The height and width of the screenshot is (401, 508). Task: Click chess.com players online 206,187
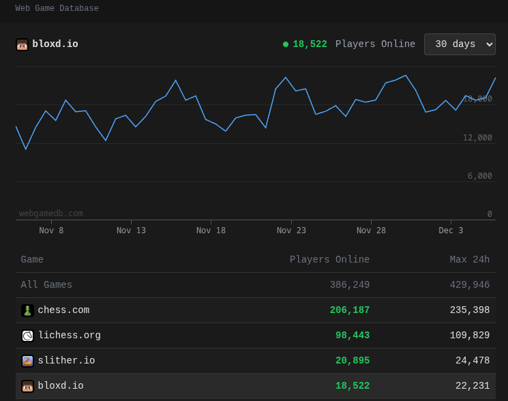pos(350,310)
